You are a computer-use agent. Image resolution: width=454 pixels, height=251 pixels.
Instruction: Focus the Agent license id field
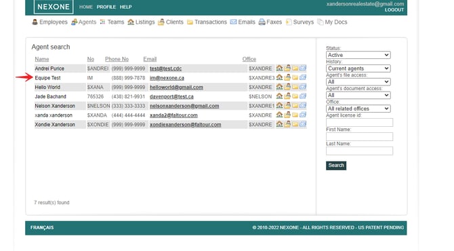pos(359,122)
